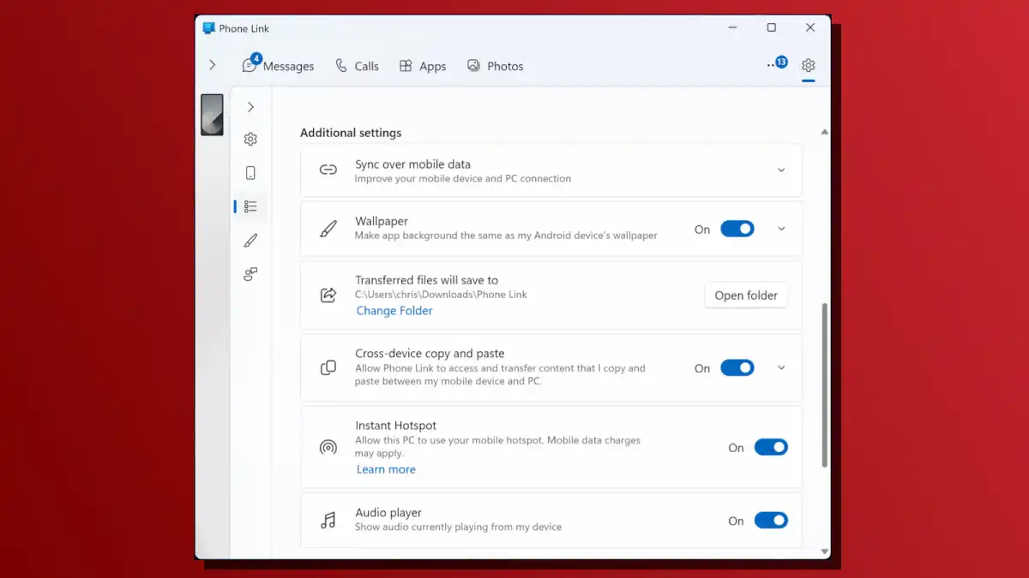Image resolution: width=1029 pixels, height=578 pixels.
Task: Switch to the Messages tab
Action: (279, 66)
